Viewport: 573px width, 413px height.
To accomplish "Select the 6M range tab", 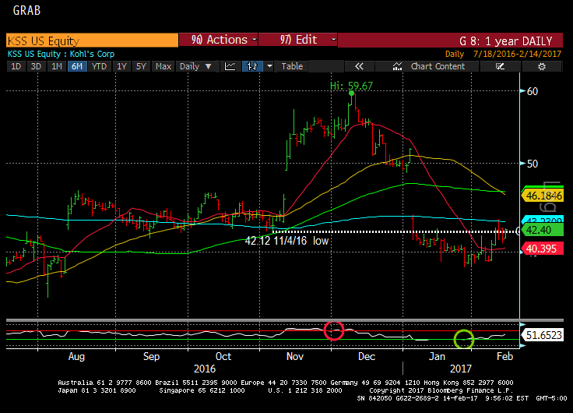I will click(x=77, y=66).
